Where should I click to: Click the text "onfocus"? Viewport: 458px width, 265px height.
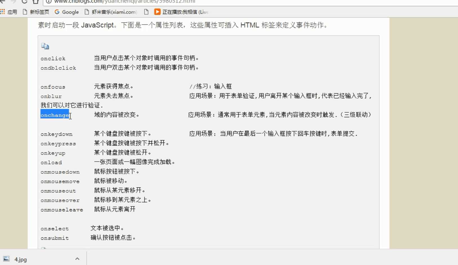(53, 87)
